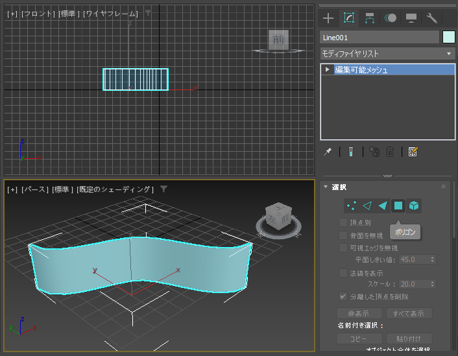Click the Line001 object name field
The image size is (458, 356).
pyautogui.click(x=380, y=38)
